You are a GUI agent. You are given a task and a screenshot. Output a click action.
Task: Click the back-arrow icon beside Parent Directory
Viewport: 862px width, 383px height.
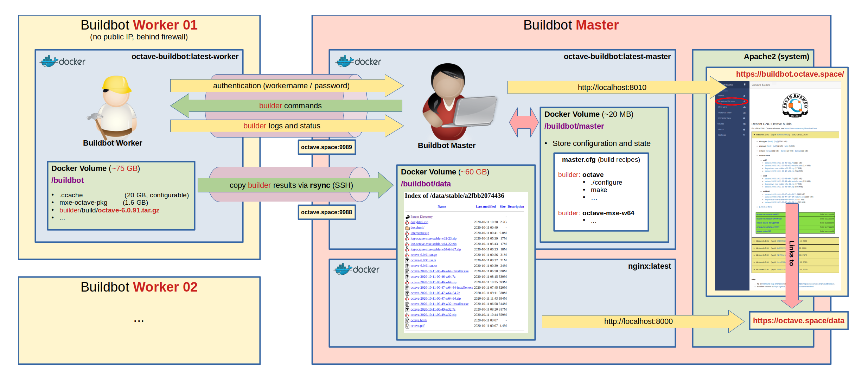[407, 217]
